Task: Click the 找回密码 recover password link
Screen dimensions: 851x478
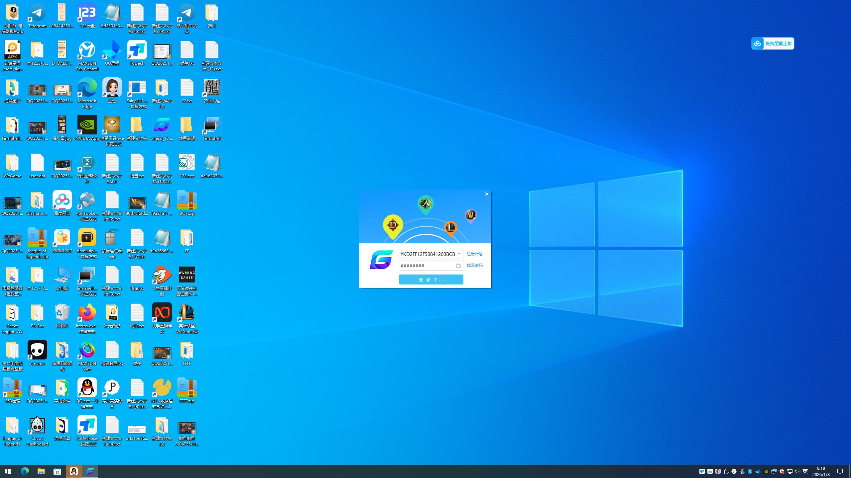Action: (x=474, y=266)
